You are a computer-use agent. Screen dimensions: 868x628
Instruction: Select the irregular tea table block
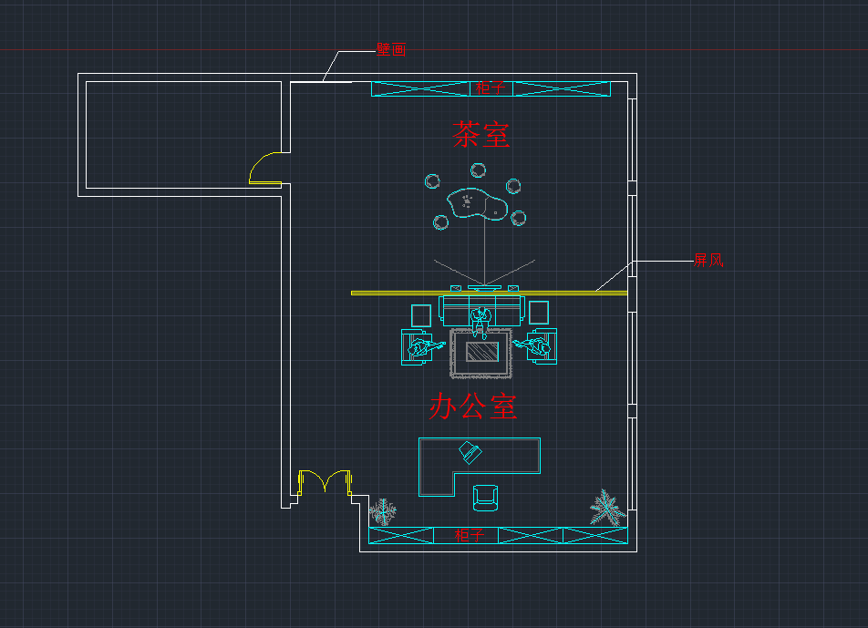click(x=477, y=203)
